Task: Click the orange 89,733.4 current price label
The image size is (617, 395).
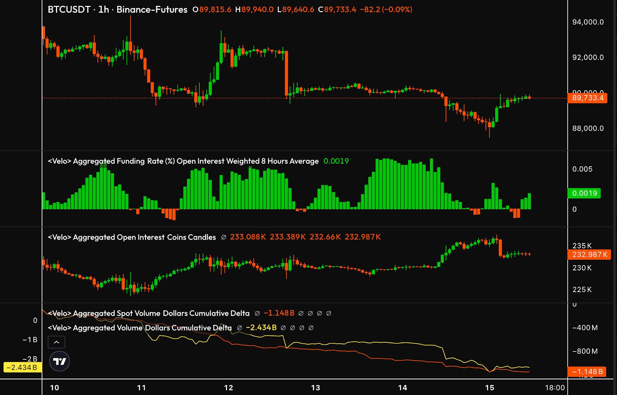Action: (x=587, y=98)
